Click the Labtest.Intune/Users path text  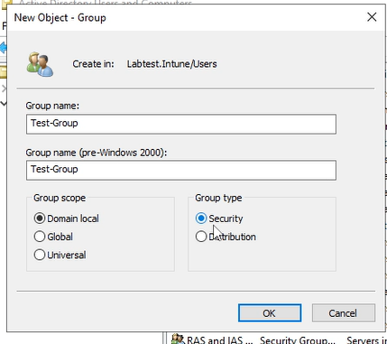[x=171, y=64]
